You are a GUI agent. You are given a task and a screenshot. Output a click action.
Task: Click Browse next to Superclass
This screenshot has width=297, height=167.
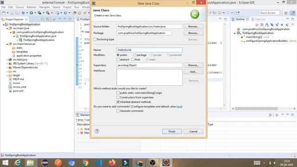click(x=194, y=65)
